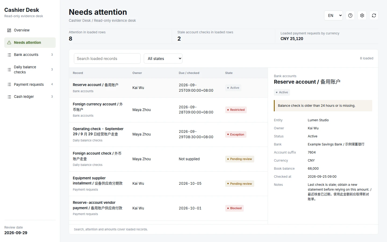Expand the All states filter dropdown
This screenshot has width=387, height=242.
coord(163,58)
